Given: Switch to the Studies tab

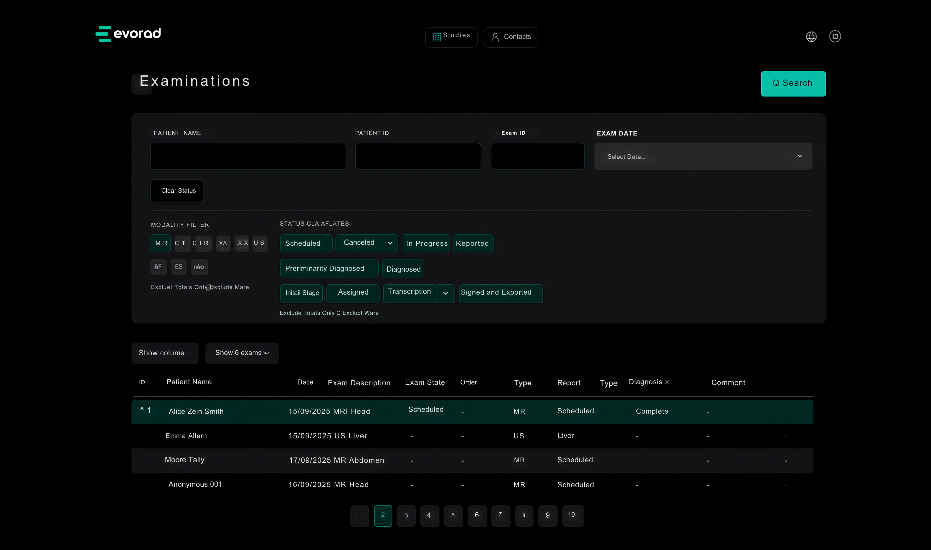Looking at the screenshot, I should (451, 37).
